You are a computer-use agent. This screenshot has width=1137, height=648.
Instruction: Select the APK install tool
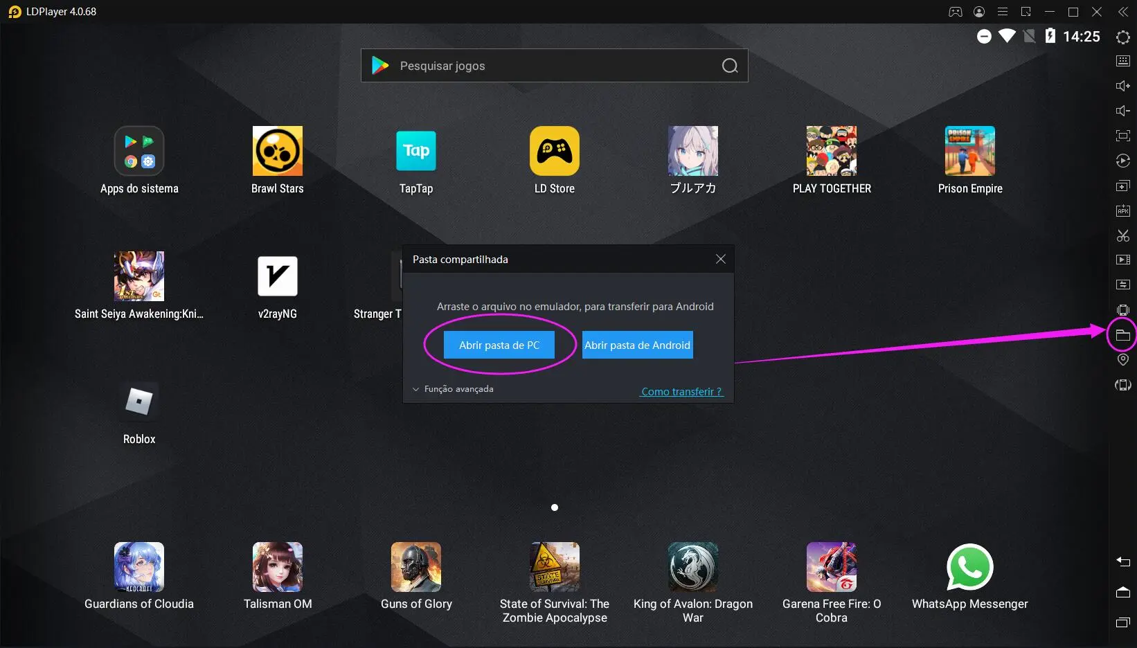tap(1122, 210)
